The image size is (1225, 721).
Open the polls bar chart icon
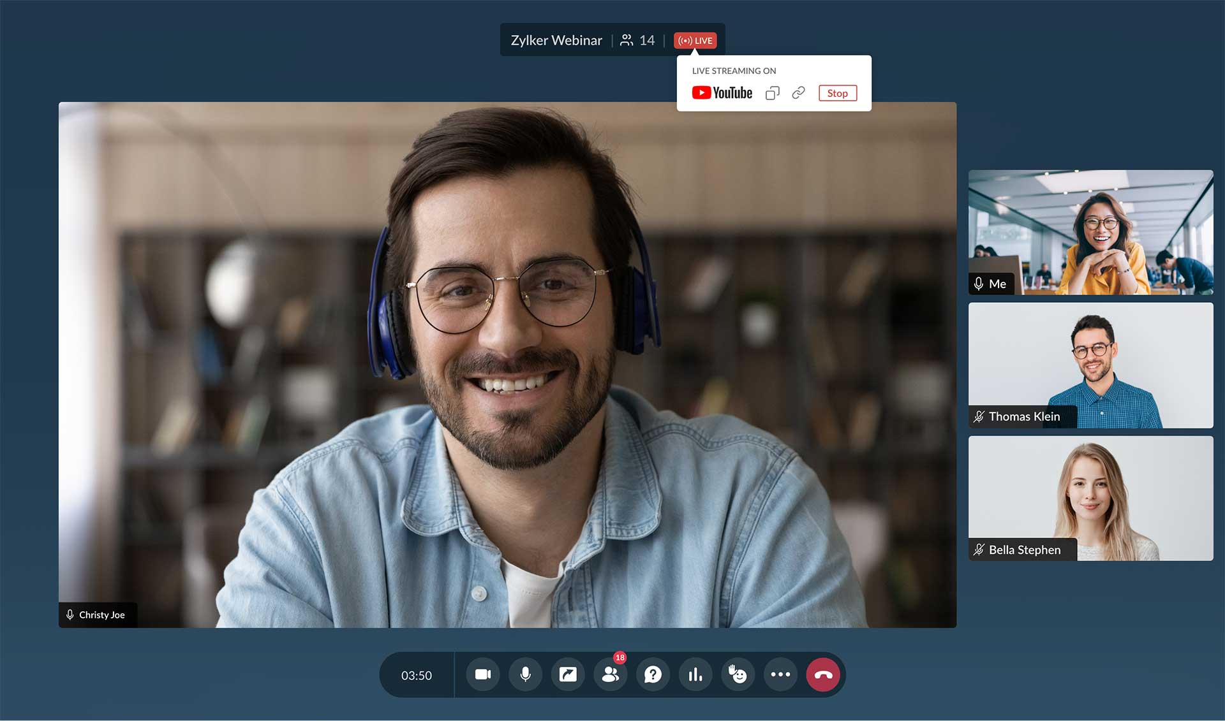tap(695, 674)
